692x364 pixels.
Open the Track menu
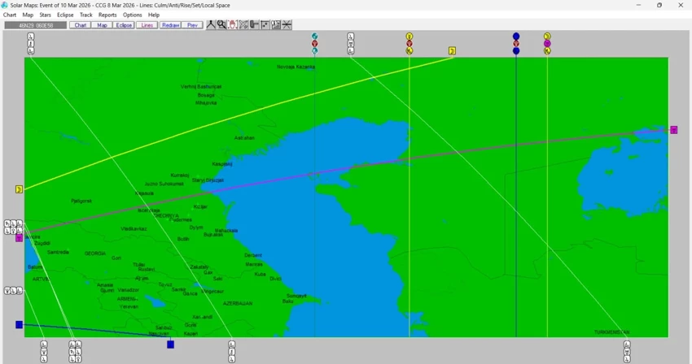[86, 15]
